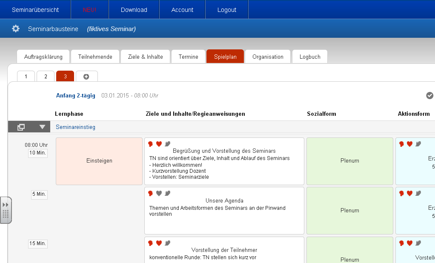Image resolution: width=435 pixels, height=263 pixels.
Task: Click the duplicate windows icon beside Seminareinstieg
Action: [x=21, y=127]
